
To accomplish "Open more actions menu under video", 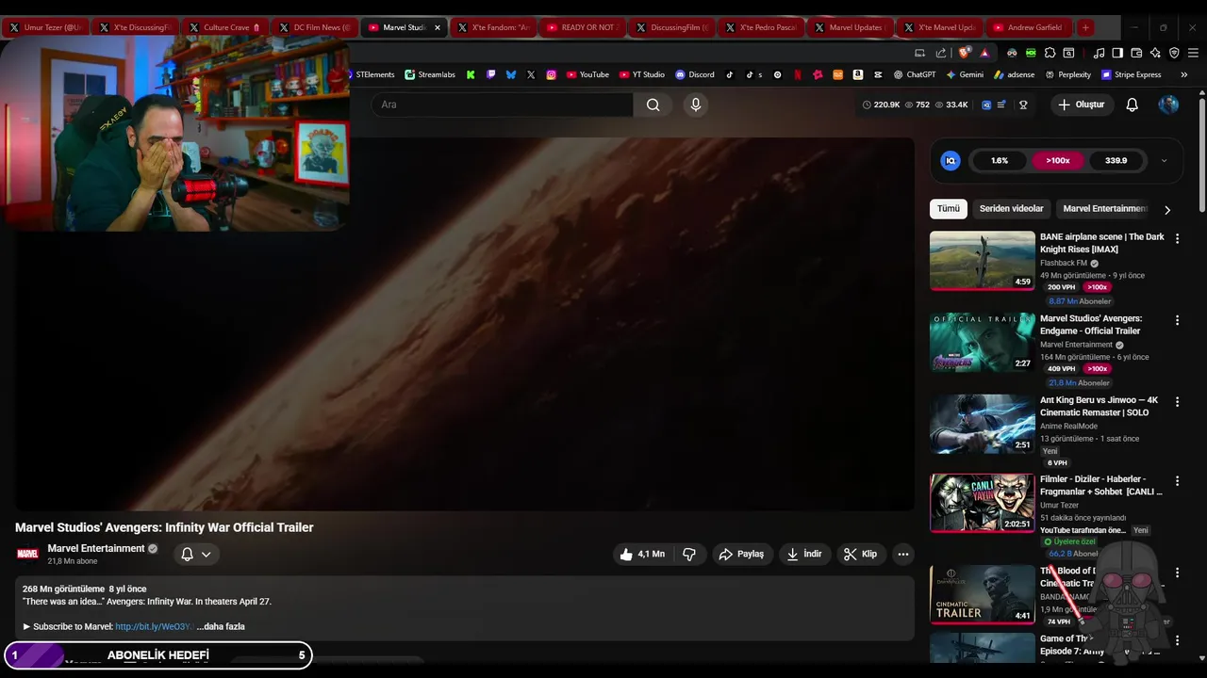I will coord(903,554).
